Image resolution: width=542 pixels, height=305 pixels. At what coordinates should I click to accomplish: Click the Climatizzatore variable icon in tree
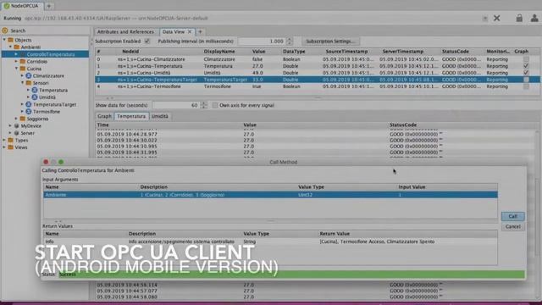click(x=29, y=75)
